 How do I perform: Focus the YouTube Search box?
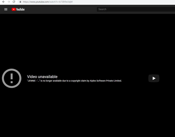click(136, 9)
